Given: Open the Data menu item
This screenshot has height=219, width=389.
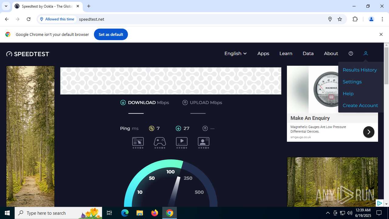Looking at the screenshot, I should click(x=308, y=54).
